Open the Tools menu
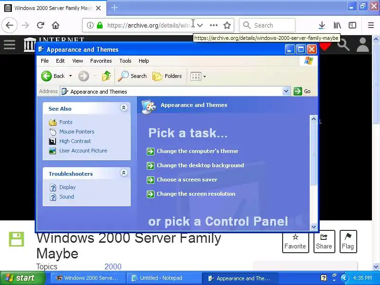This screenshot has height=285, width=380. click(x=125, y=61)
